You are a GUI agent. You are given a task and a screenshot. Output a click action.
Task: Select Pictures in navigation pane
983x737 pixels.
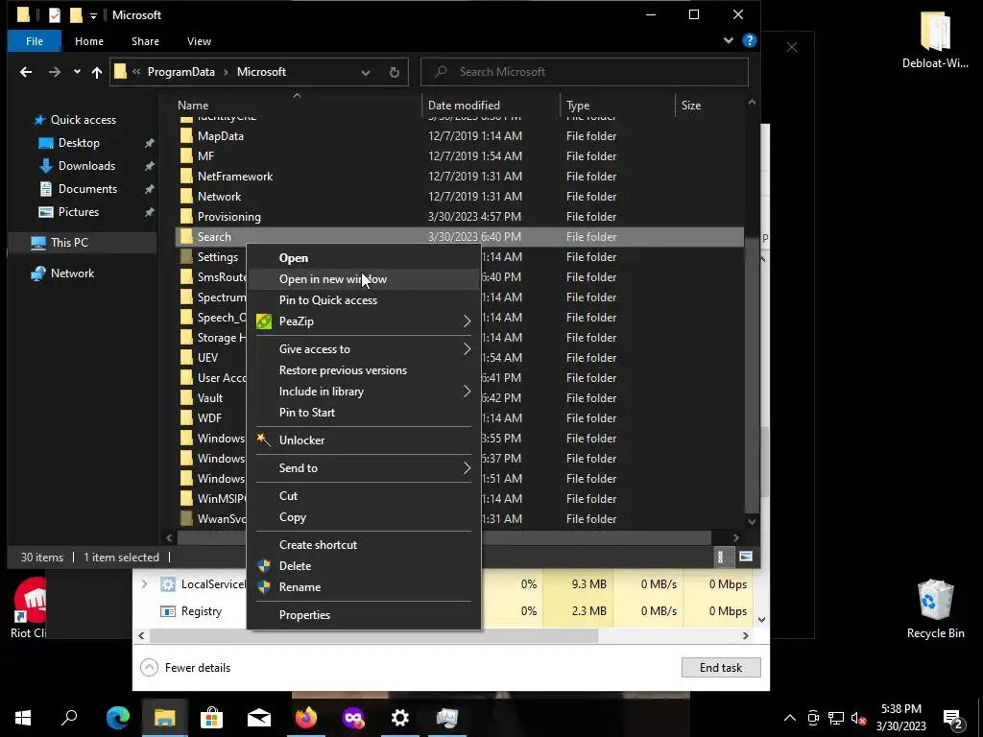(x=79, y=212)
